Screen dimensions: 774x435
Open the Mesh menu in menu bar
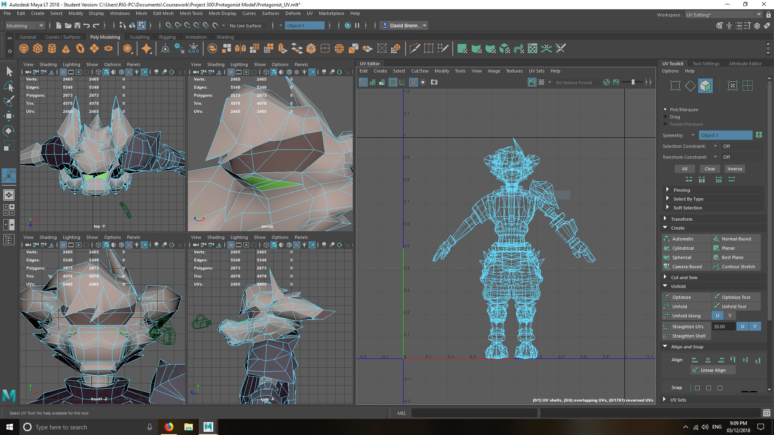(x=141, y=13)
